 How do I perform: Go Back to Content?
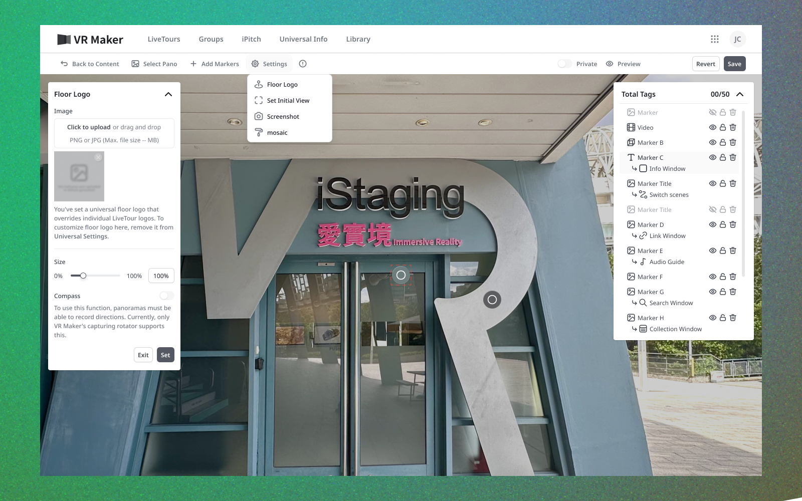click(90, 64)
